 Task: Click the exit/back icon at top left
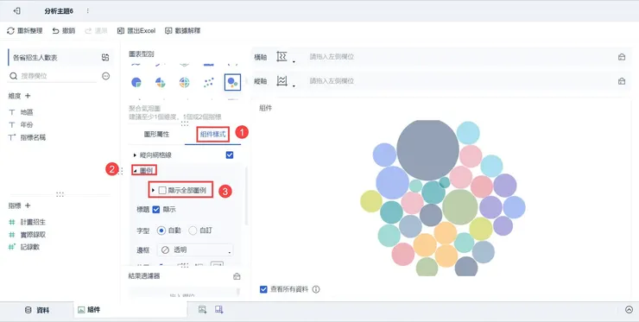coord(16,11)
